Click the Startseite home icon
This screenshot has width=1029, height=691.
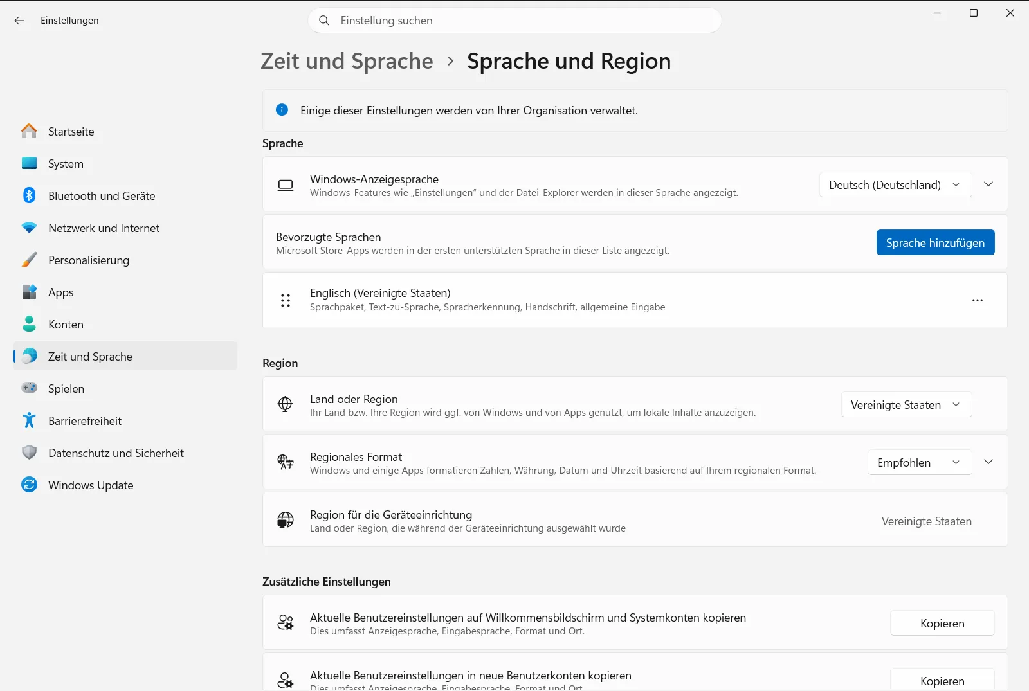(29, 131)
